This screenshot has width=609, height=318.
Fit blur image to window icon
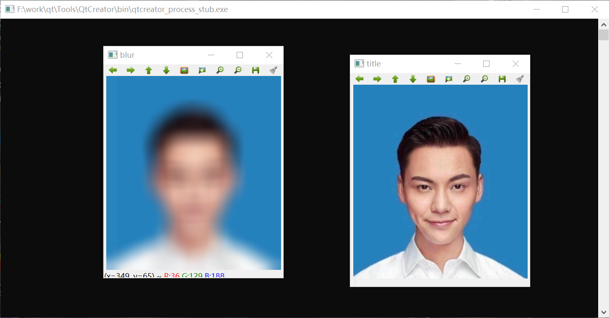pos(202,70)
